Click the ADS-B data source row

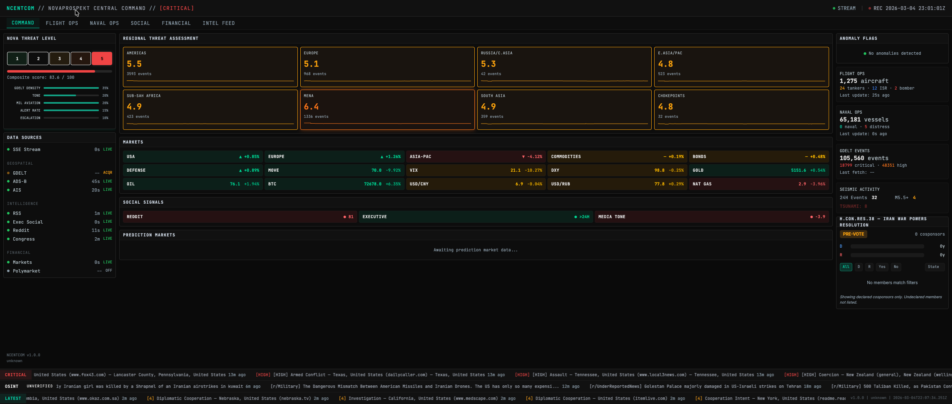pos(59,182)
